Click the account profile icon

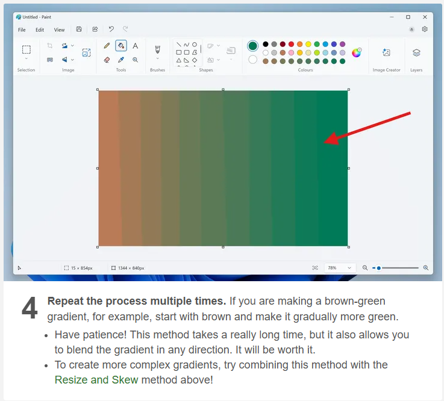click(411, 30)
